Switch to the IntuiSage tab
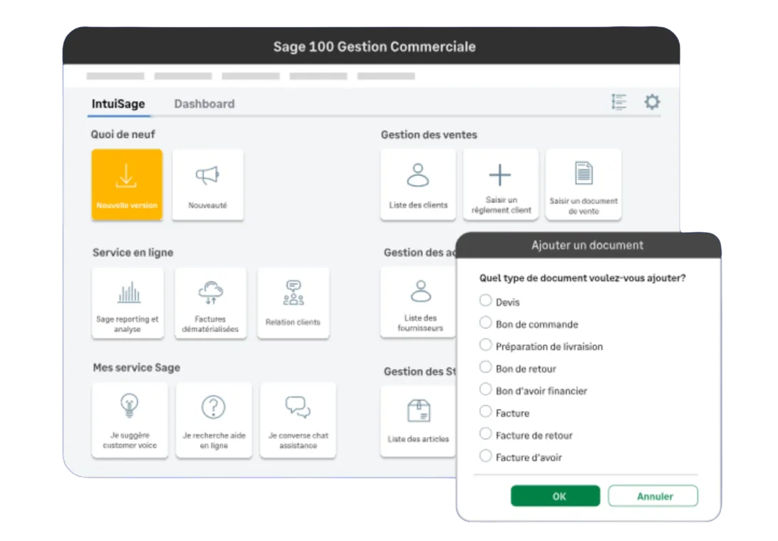Image resolution: width=778 pixels, height=541 pixels. click(118, 104)
